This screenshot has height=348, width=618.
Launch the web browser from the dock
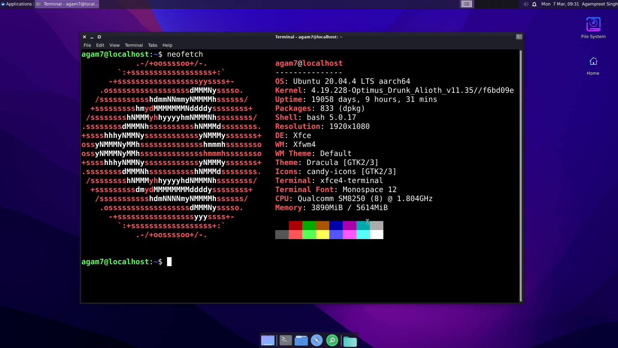317,340
